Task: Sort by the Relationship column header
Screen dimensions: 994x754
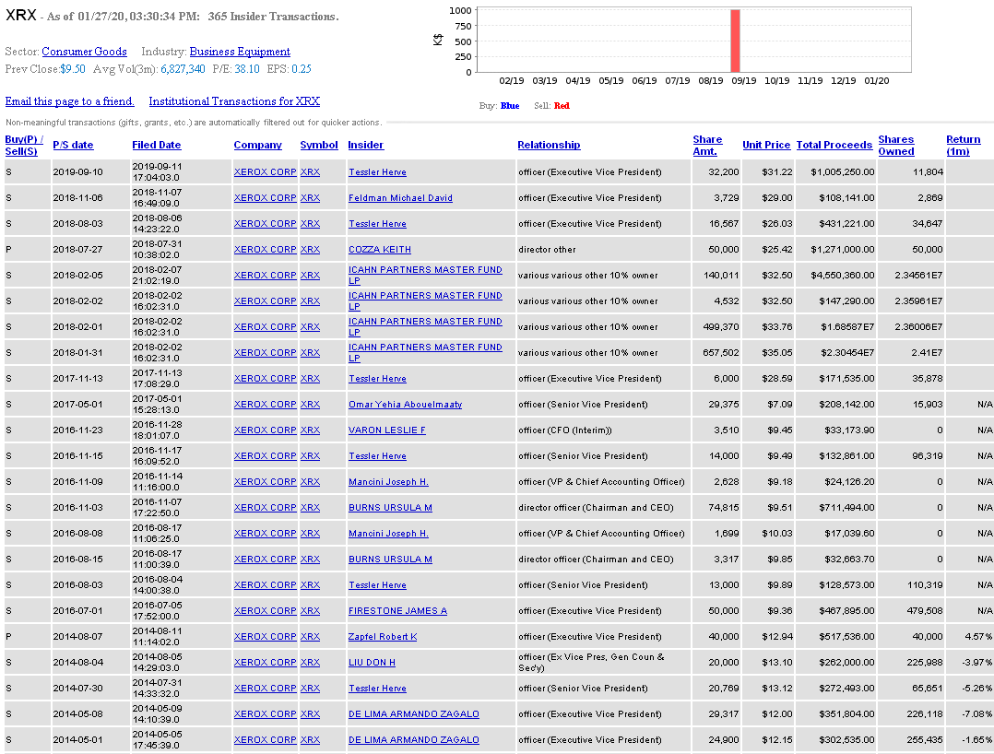Action: (549, 145)
